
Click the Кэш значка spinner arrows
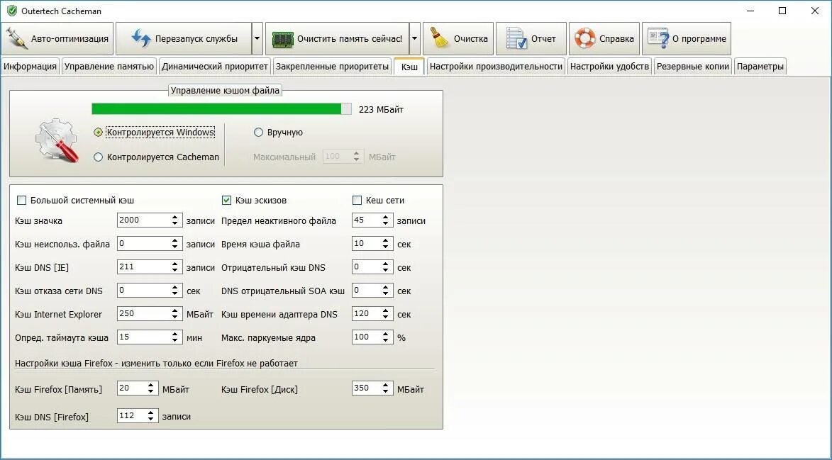[x=175, y=220]
